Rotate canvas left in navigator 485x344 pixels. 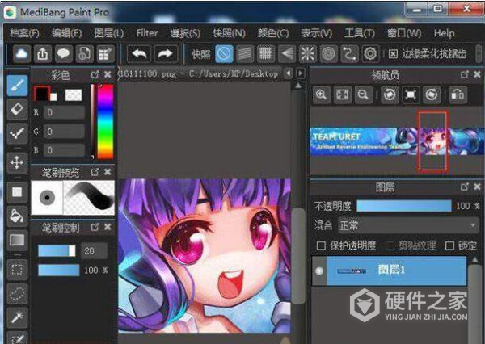pyautogui.click(x=390, y=94)
